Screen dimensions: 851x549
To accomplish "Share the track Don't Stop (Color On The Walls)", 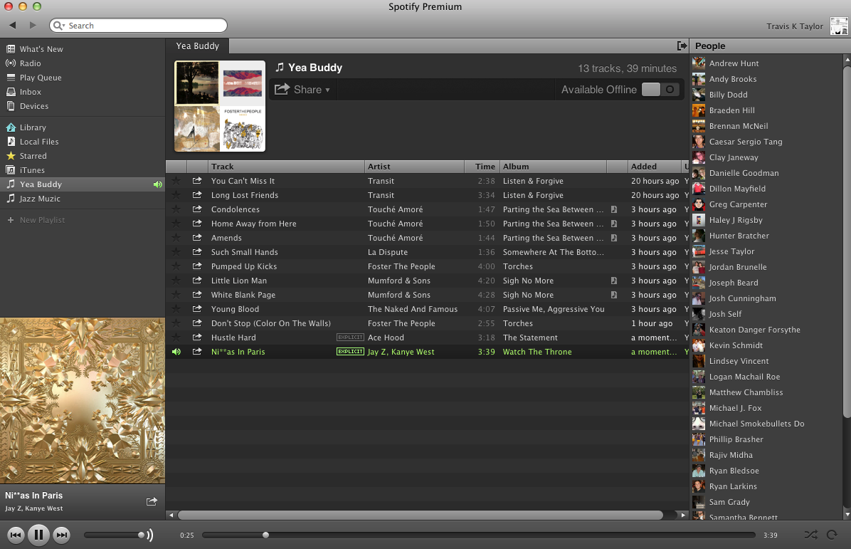I will click(197, 323).
